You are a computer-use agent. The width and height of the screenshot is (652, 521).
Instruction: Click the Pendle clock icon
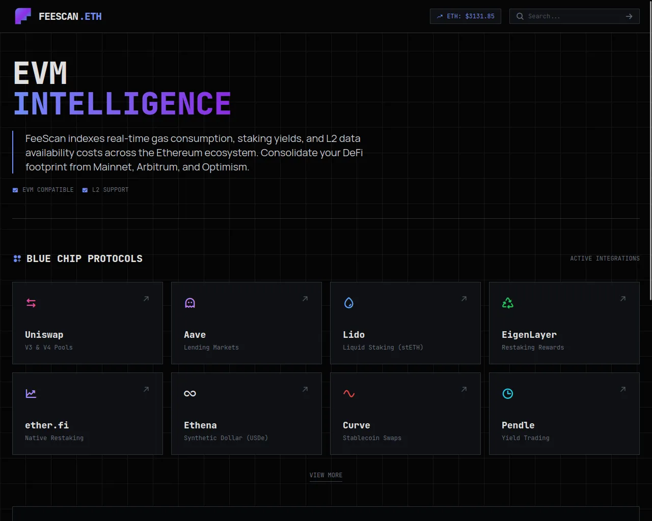click(x=508, y=394)
